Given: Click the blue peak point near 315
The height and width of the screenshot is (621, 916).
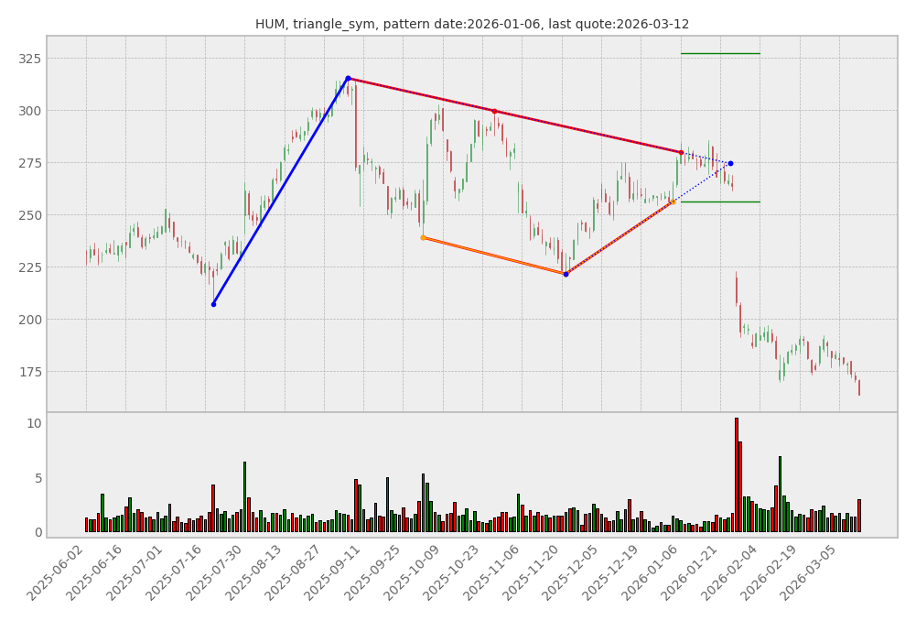Looking at the screenshot, I should pyautogui.click(x=348, y=79).
